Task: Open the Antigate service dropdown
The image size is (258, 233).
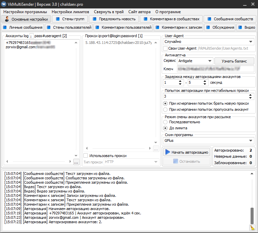Action: pyautogui.click(x=195, y=61)
